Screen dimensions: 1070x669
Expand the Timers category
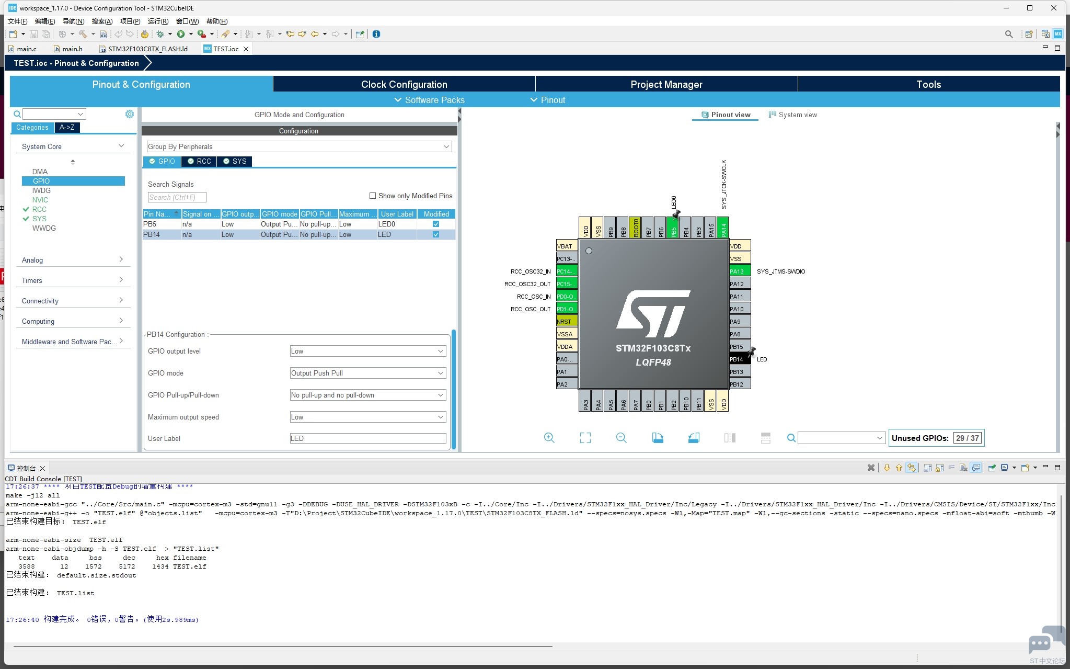point(73,280)
